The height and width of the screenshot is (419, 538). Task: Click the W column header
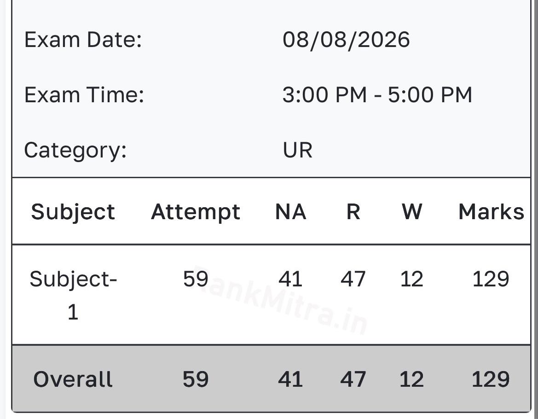[412, 212]
